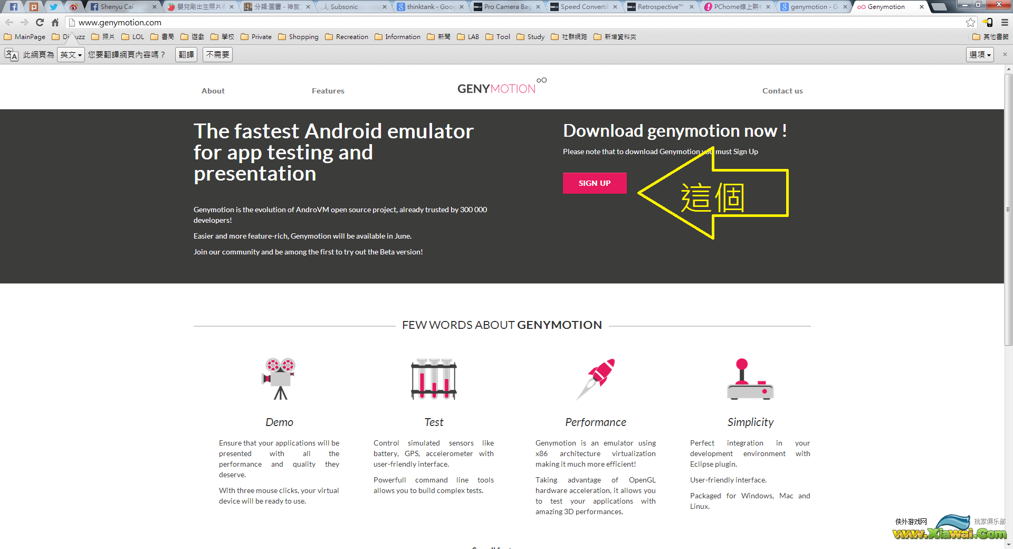
Task: Reload the Genymotion page
Action: click(40, 22)
